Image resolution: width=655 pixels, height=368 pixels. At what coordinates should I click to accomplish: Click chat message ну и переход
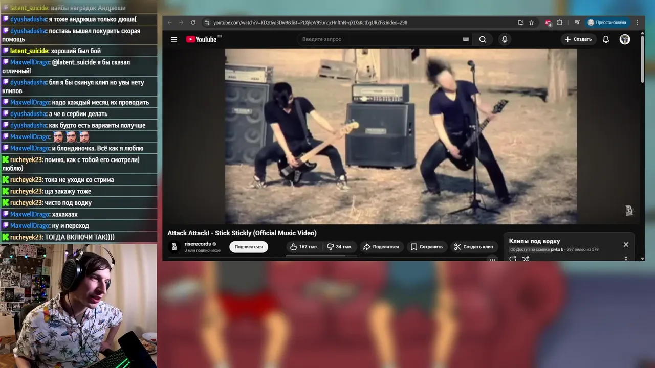[71, 226]
